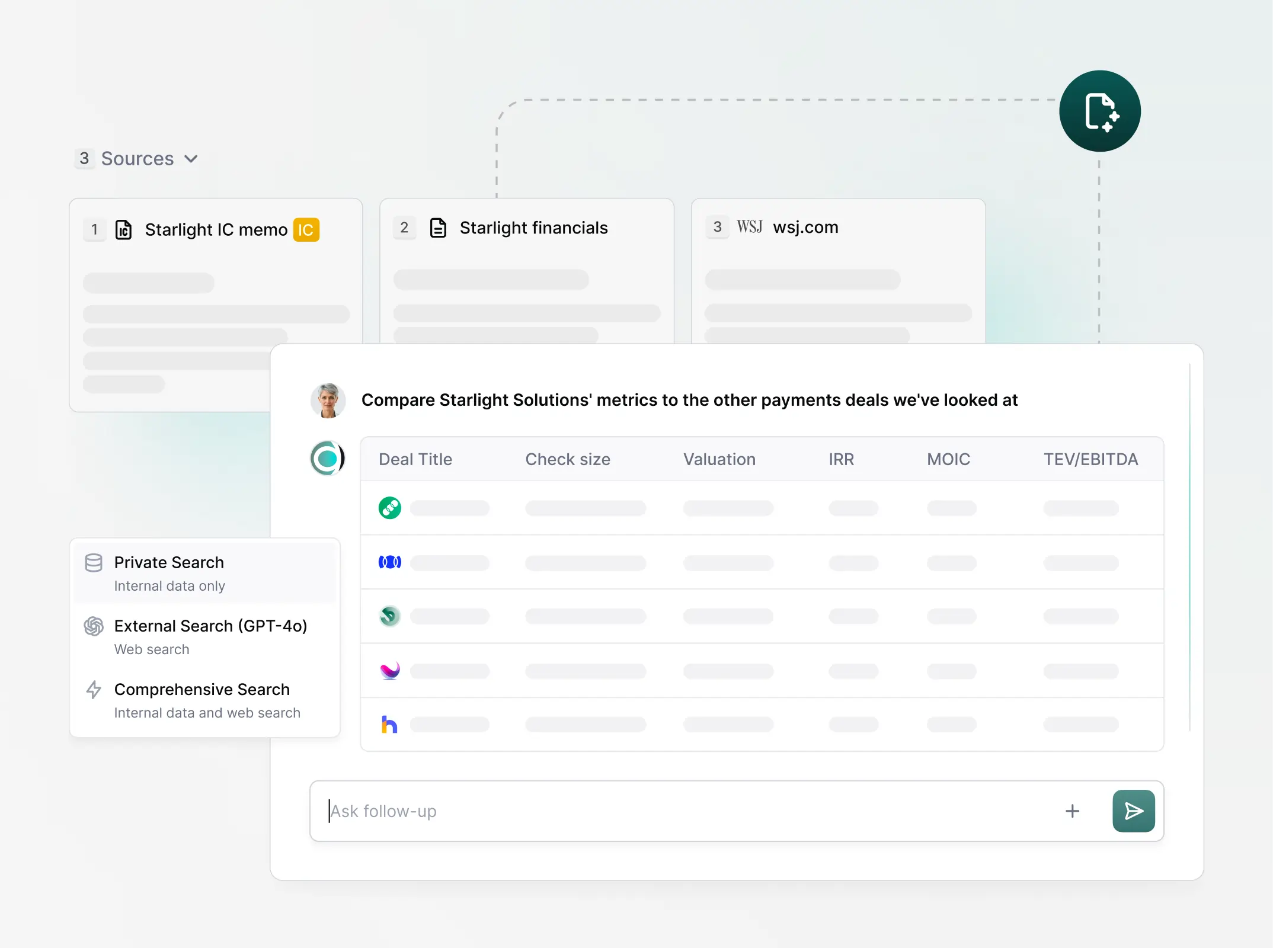Screen dimensions: 1273x948
Task: Click the pink purple swoosh company logo
Action: (390, 670)
